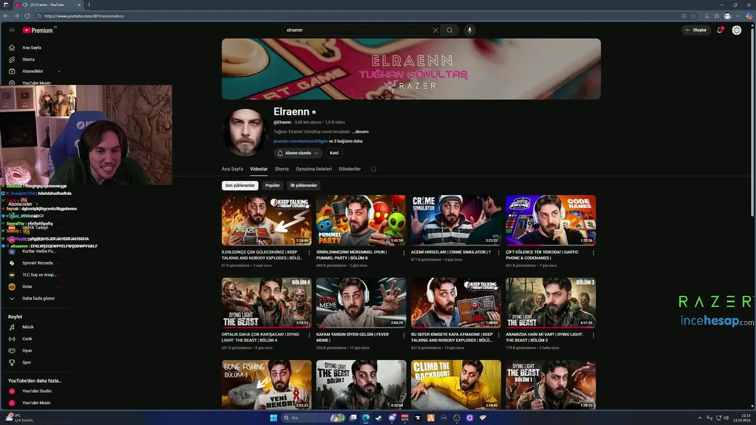Open the Bone Fishing Bölüm 3 thumbnail
The width and height of the screenshot is (756, 425).
(266, 385)
